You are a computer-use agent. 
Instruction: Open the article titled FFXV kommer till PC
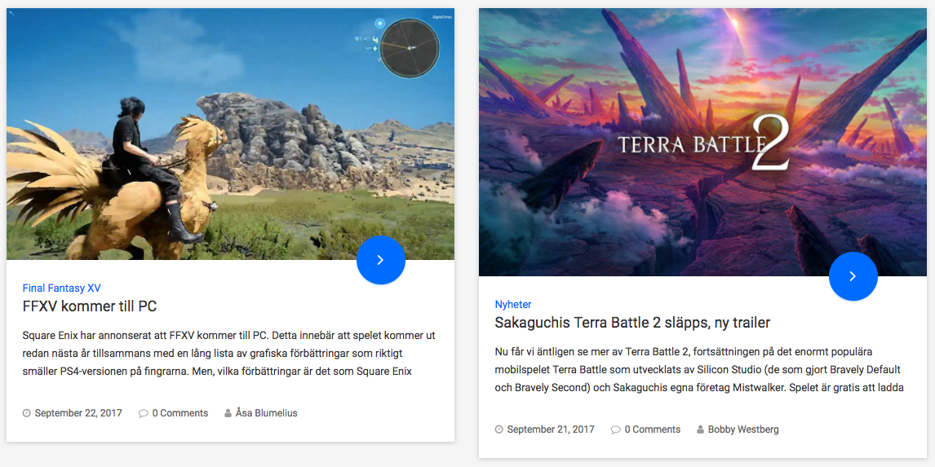[90, 306]
